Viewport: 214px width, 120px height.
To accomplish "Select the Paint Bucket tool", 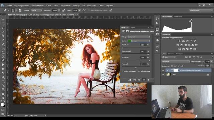I will [3, 65].
